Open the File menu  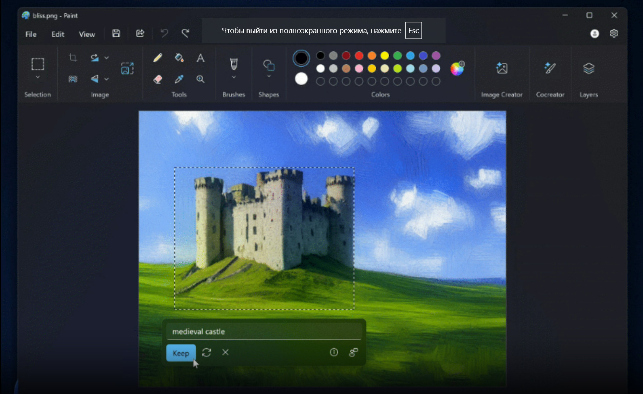click(31, 34)
